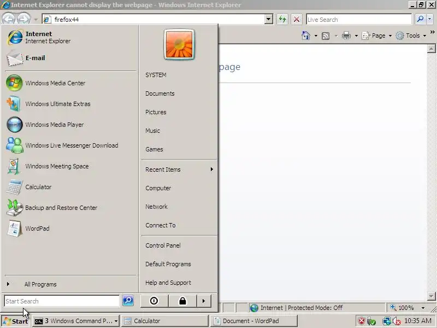Click the Back button in Internet Explorer
This screenshot has height=328, width=437.
click(x=9, y=19)
